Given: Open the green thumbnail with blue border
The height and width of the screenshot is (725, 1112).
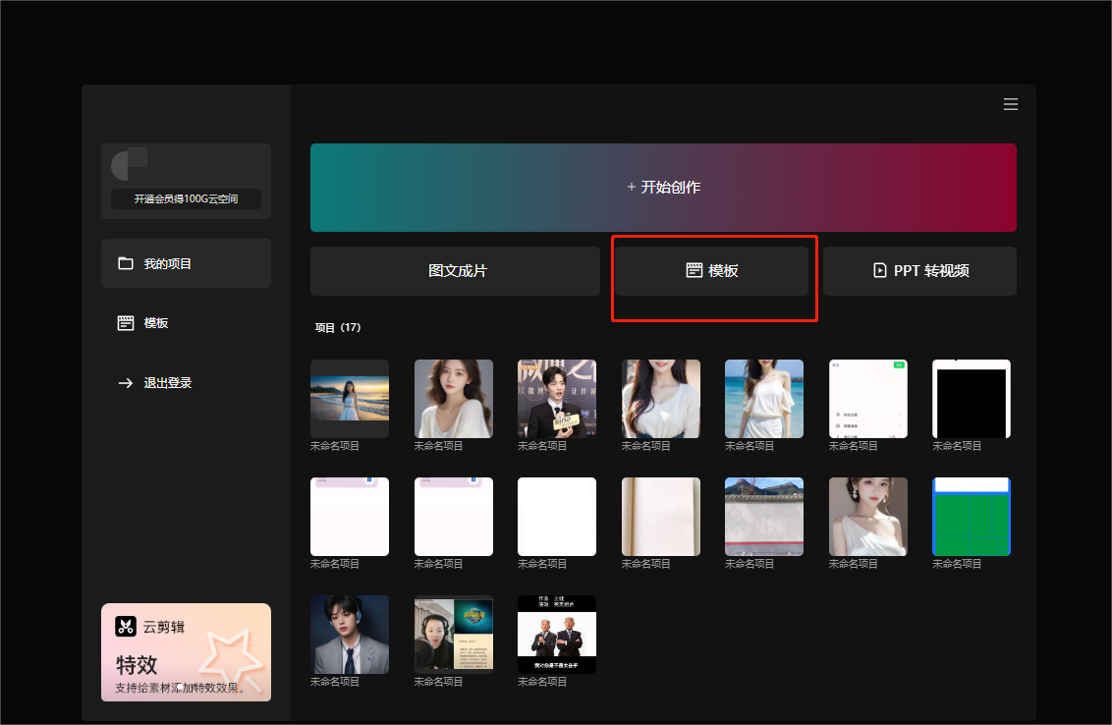Looking at the screenshot, I should point(971,517).
